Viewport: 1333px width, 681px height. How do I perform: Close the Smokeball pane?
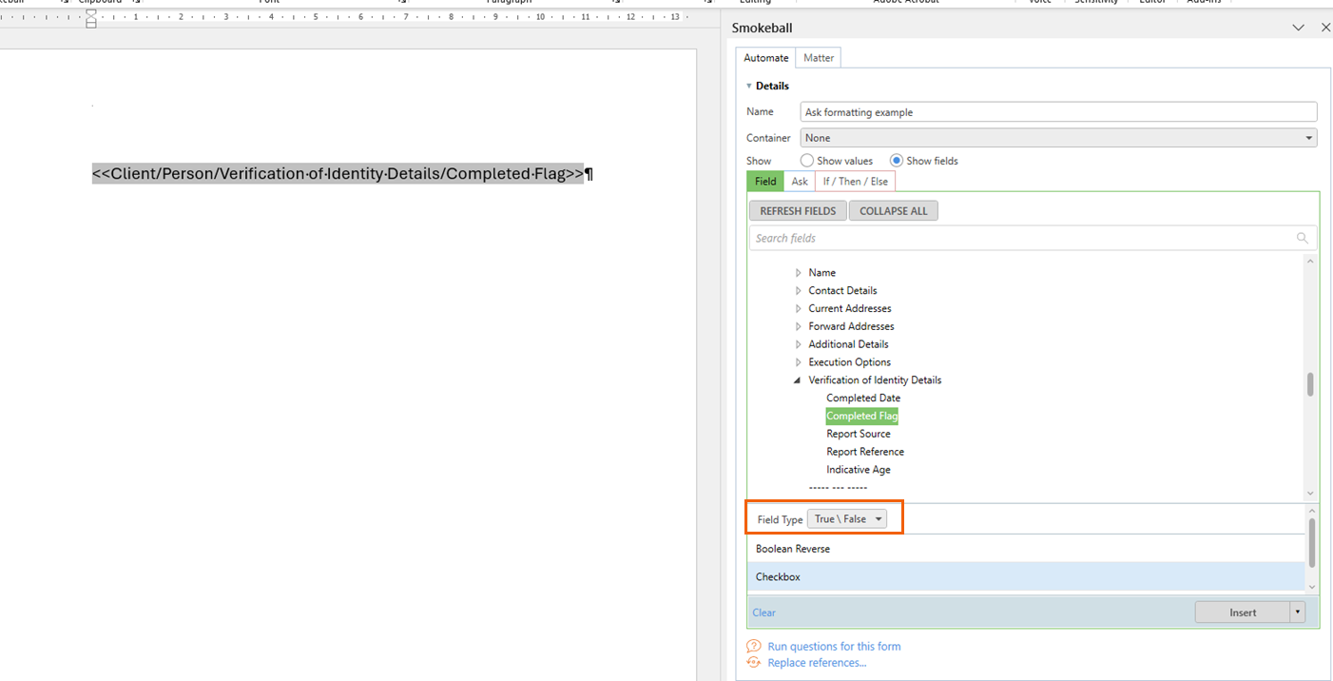coord(1325,28)
